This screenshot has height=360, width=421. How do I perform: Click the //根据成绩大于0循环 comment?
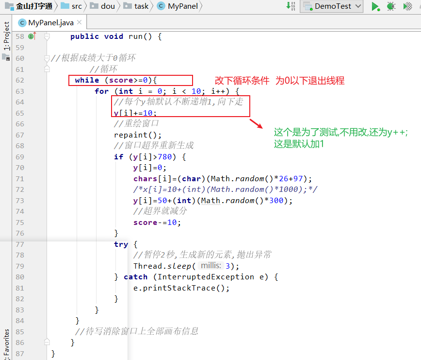[x=93, y=58]
